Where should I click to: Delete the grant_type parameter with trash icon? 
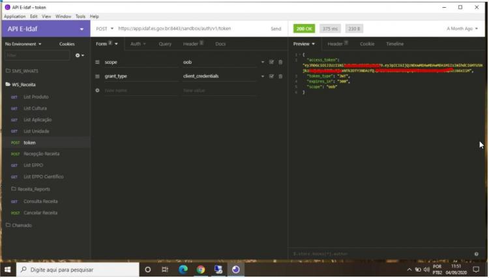pos(280,76)
